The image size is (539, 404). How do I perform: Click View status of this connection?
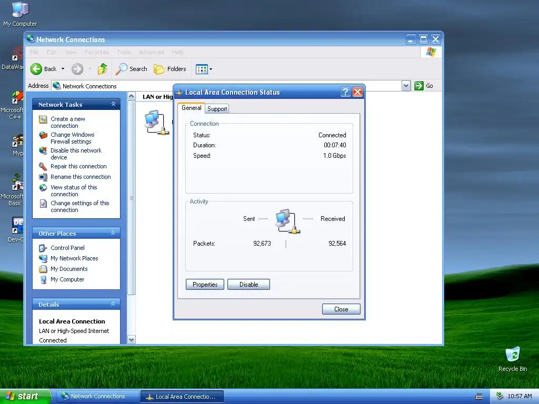(74, 190)
